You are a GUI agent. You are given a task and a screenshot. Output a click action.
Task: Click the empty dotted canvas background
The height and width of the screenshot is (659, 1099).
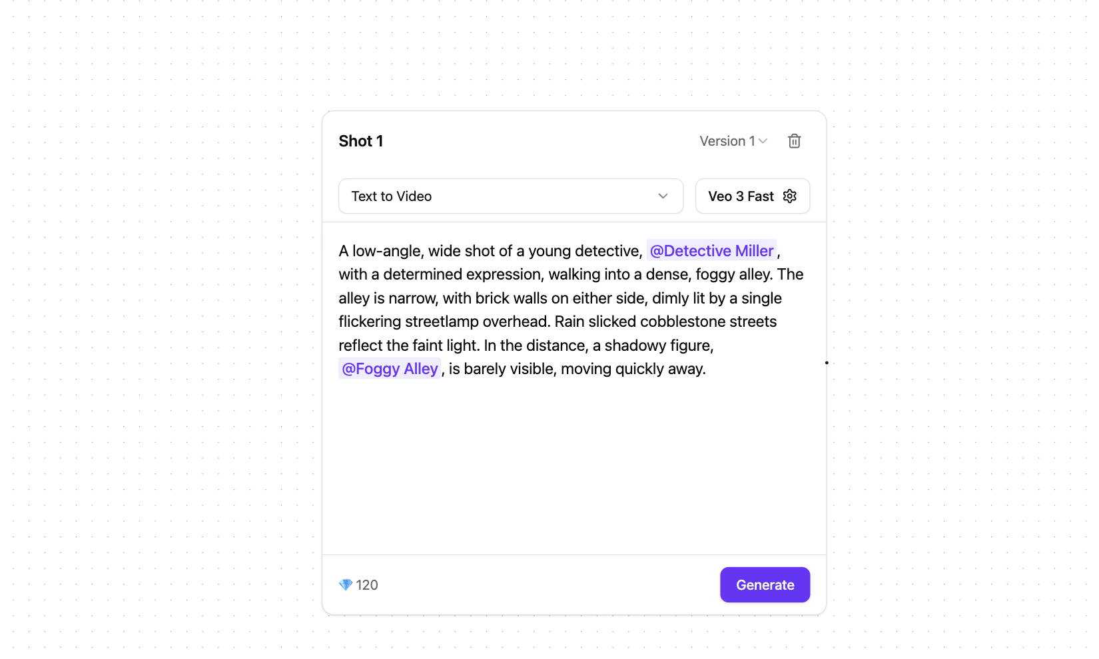167,333
